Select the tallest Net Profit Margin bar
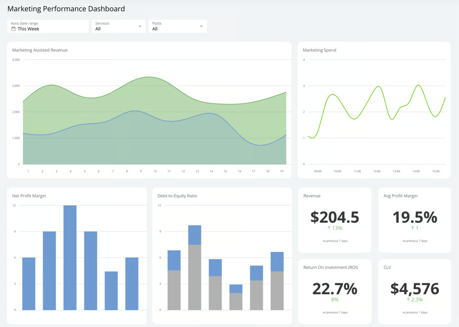459x327 pixels. tap(70, 258)
